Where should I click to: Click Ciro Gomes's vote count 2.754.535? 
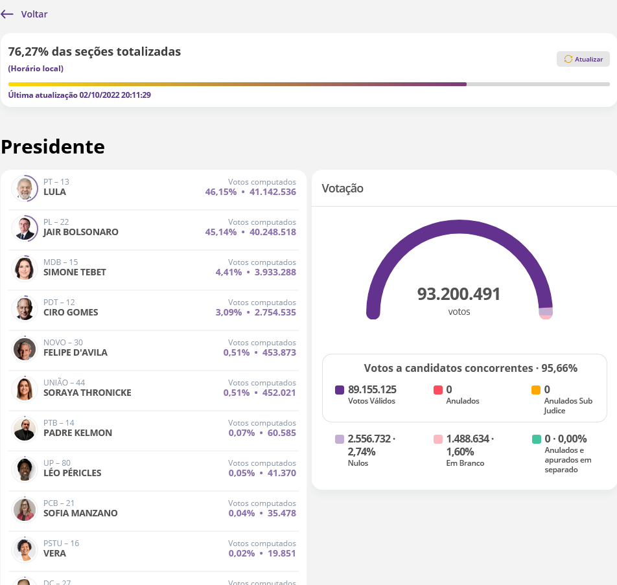(275, 312)
